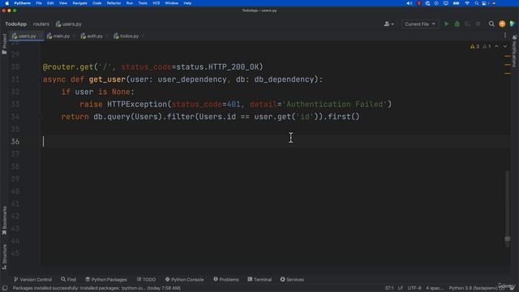The width and height of the screenshot is (519, 292).
Task: Click routers in the breadcrumb bar
Action: tap(41, 24)
